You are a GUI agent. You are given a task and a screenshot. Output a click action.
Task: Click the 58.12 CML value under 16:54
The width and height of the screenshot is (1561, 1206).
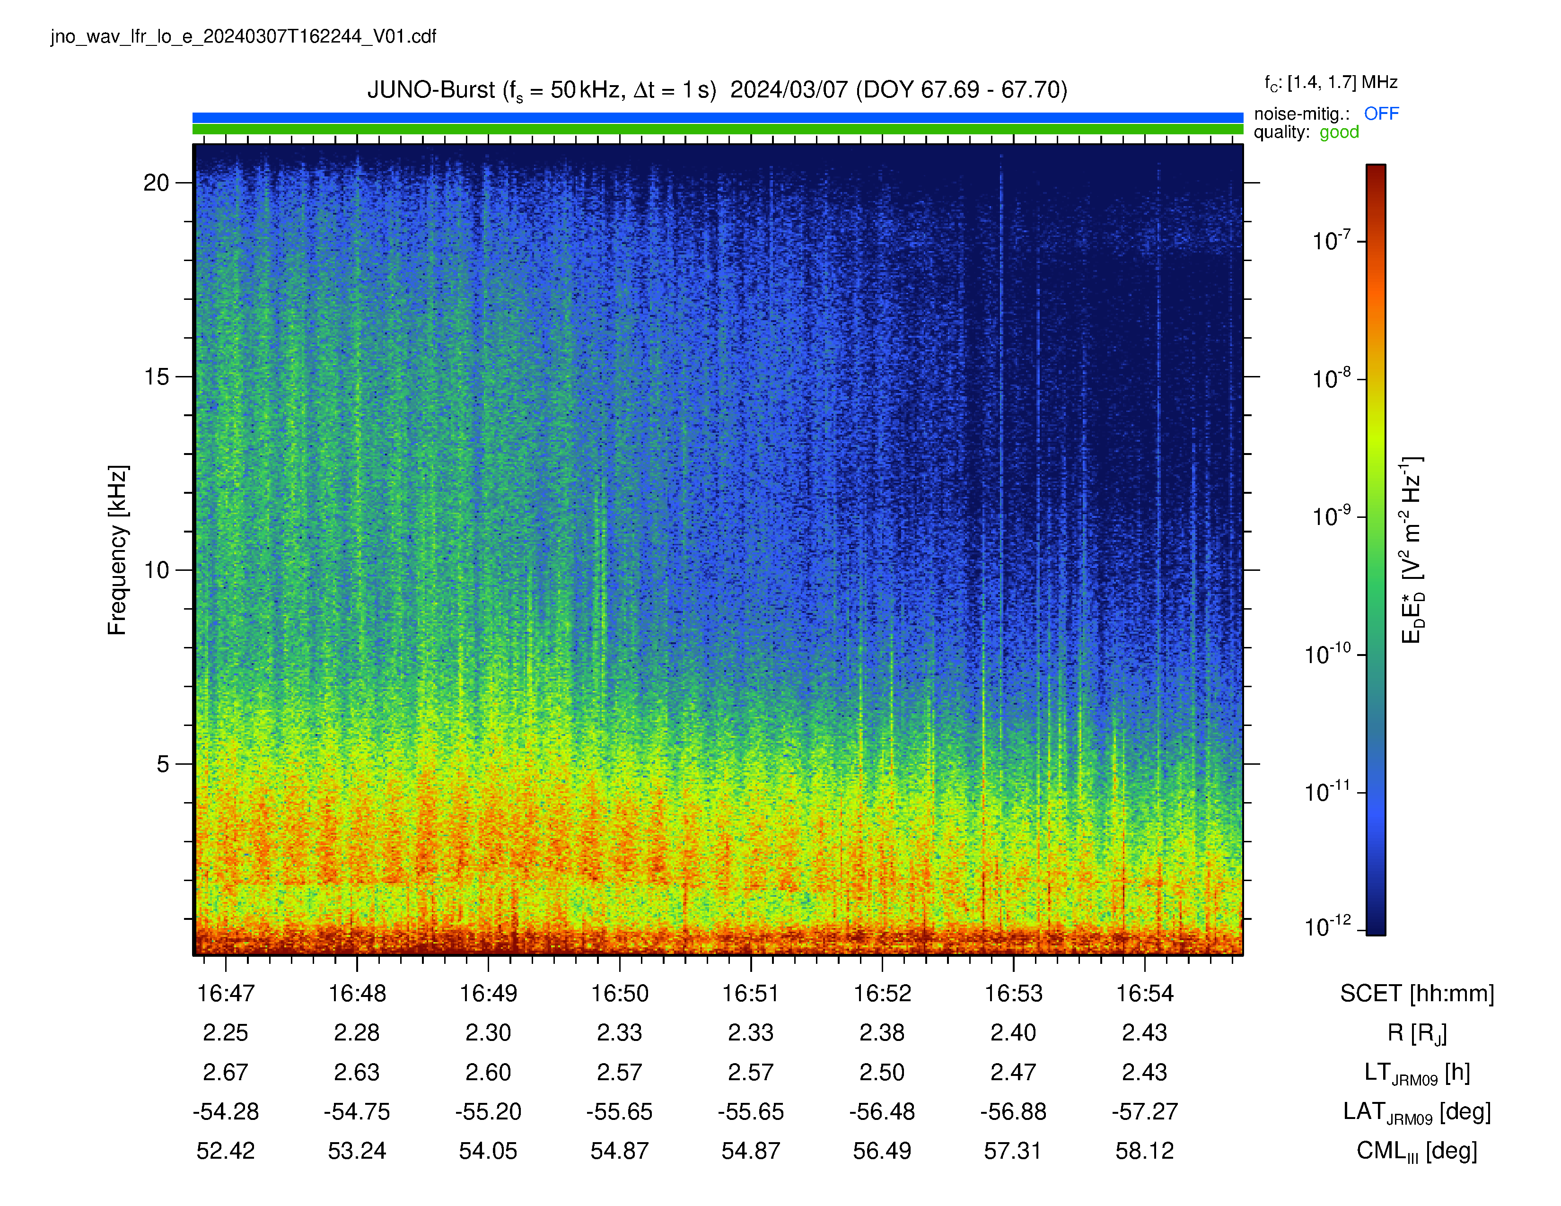click(1144, 1151)
